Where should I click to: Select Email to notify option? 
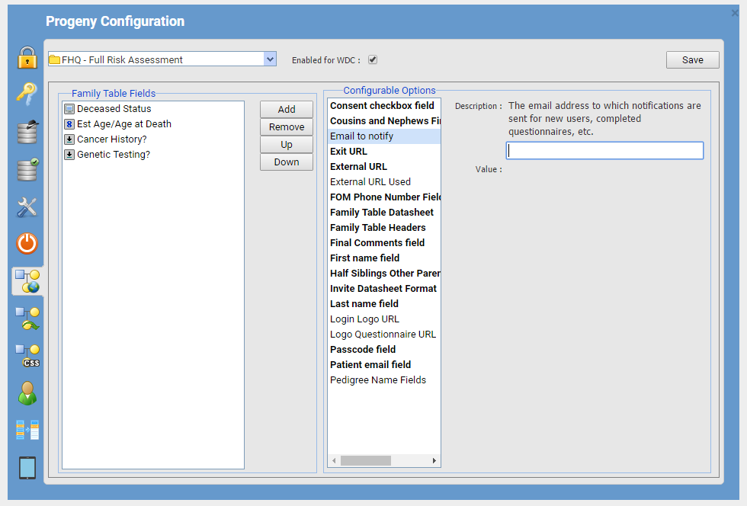tap(384, 136)
